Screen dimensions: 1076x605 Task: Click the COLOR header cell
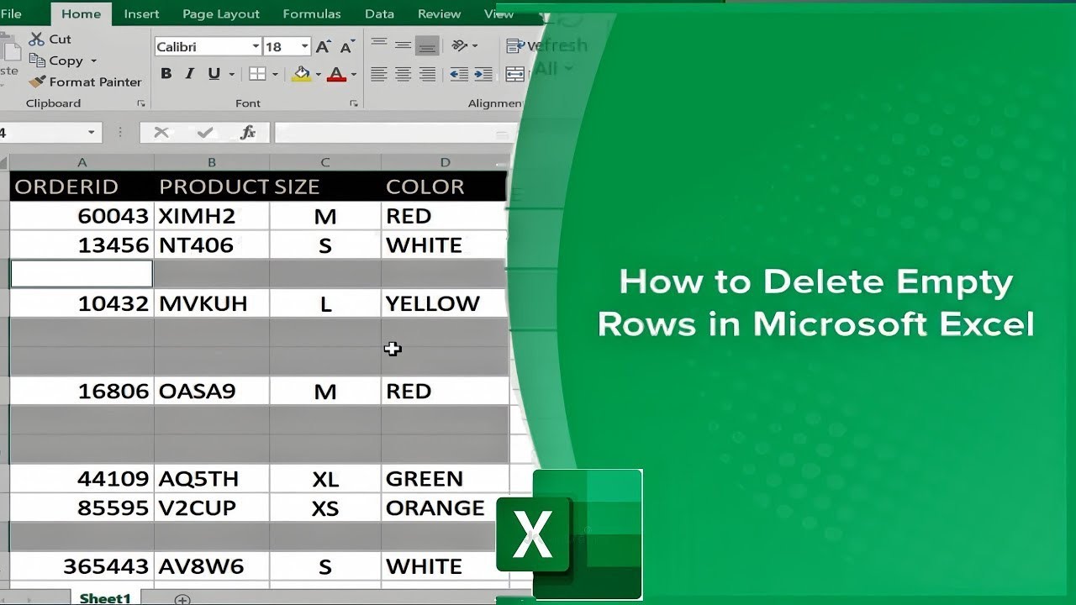(445, 187)
